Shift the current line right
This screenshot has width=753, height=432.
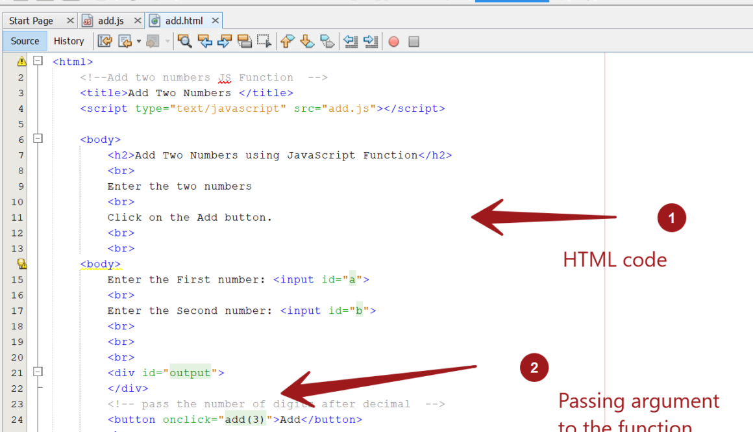(x=370, y=41)
